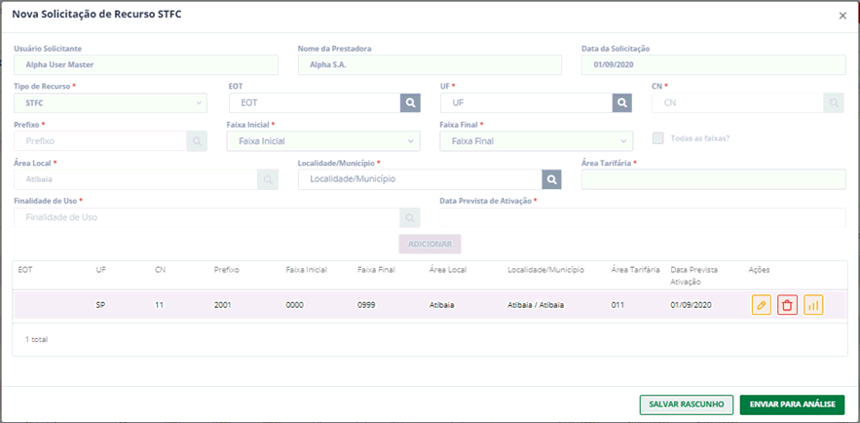Image resolution: width=860 pixels, height=423 pixels.
Task: Click the Prefixo search magnifier icon
Action: (197, 141)
